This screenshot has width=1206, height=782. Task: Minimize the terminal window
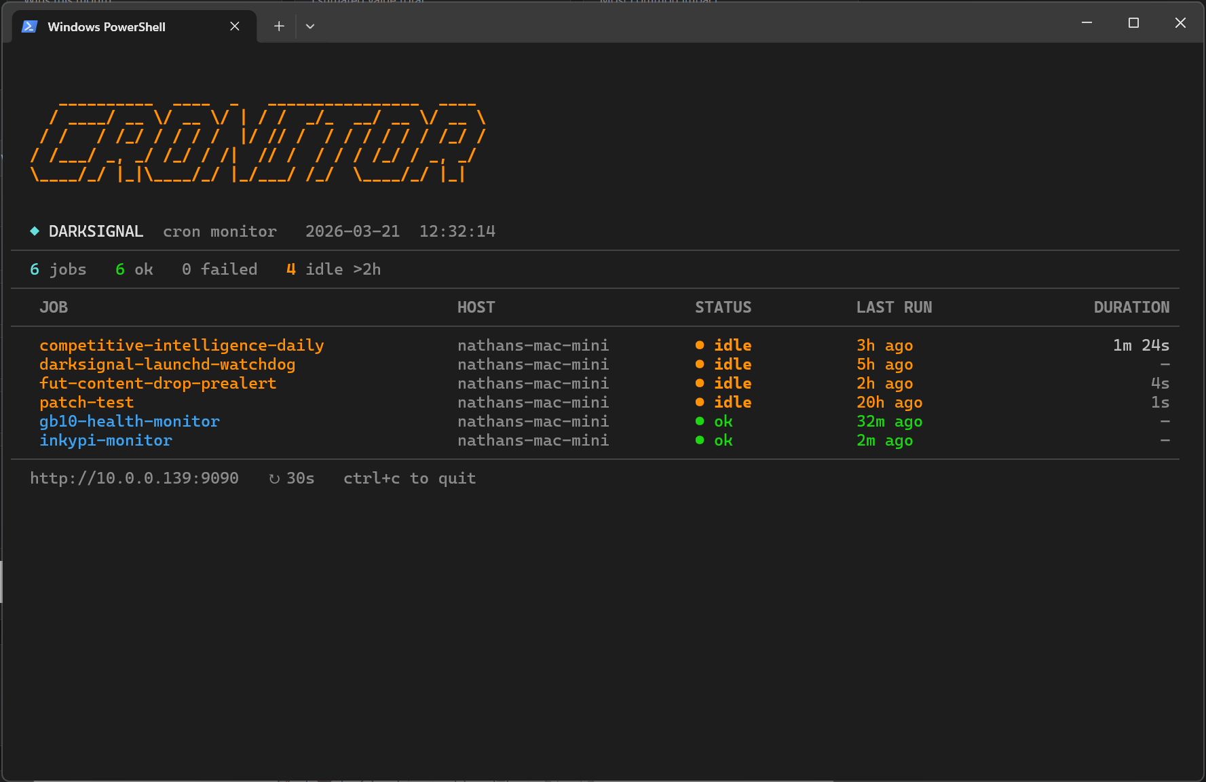click(x=1087, y=22)
